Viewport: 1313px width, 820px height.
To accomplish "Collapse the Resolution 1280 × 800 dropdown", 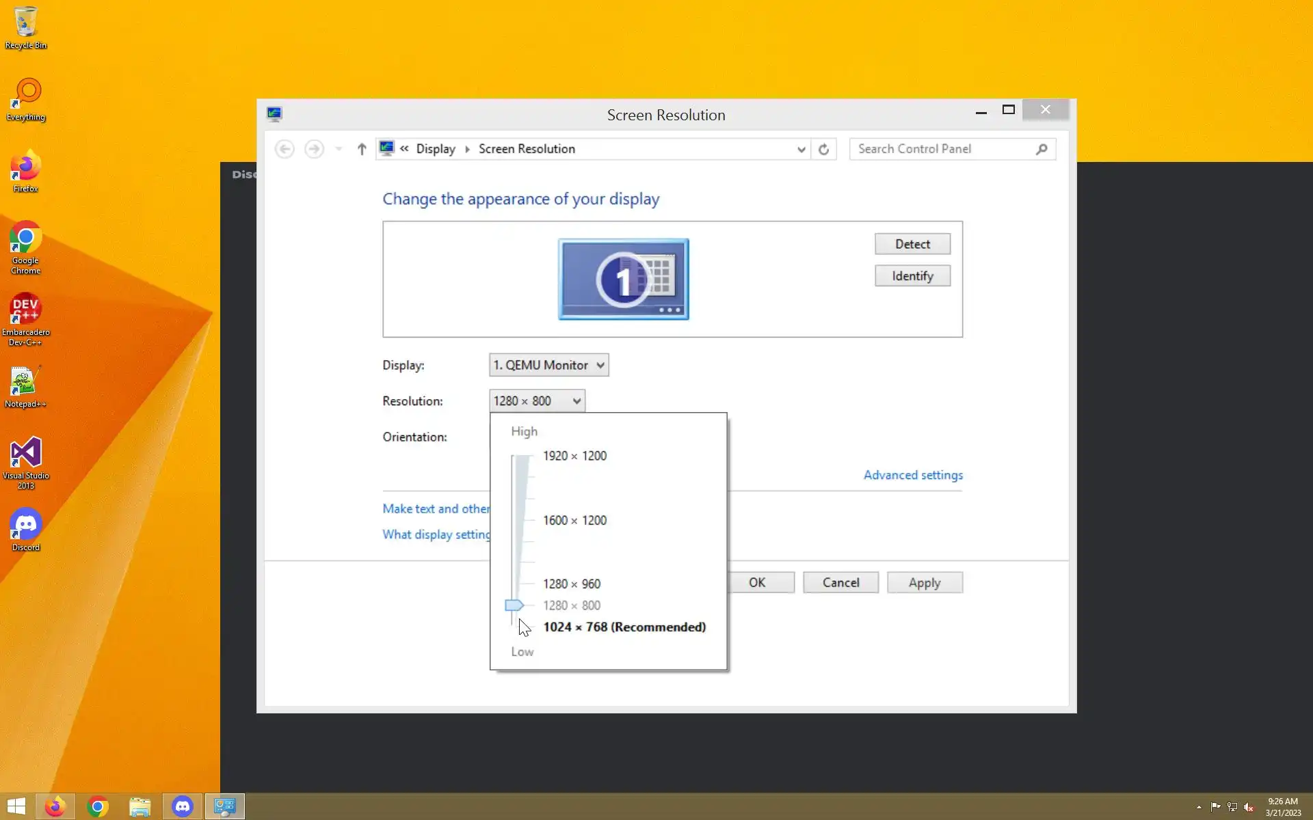I will (x=537, y=401).
